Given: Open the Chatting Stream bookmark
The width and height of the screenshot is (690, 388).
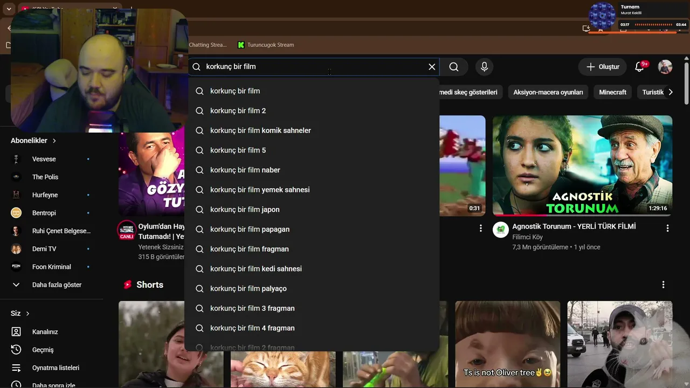Looking at the screenshot, I should point(208,45).
